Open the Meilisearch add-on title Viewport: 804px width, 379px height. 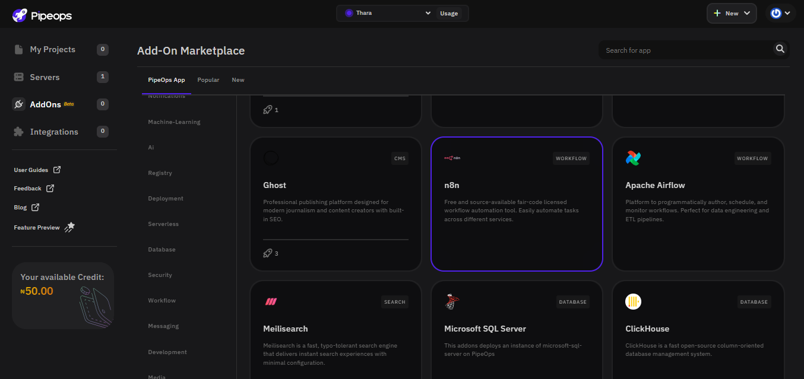[x=285, y=329]
